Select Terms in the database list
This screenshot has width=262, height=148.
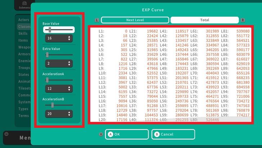click(x=23, y=116)
